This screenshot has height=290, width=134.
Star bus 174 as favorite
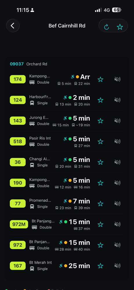pyautogui.click(x=100, y=79)
